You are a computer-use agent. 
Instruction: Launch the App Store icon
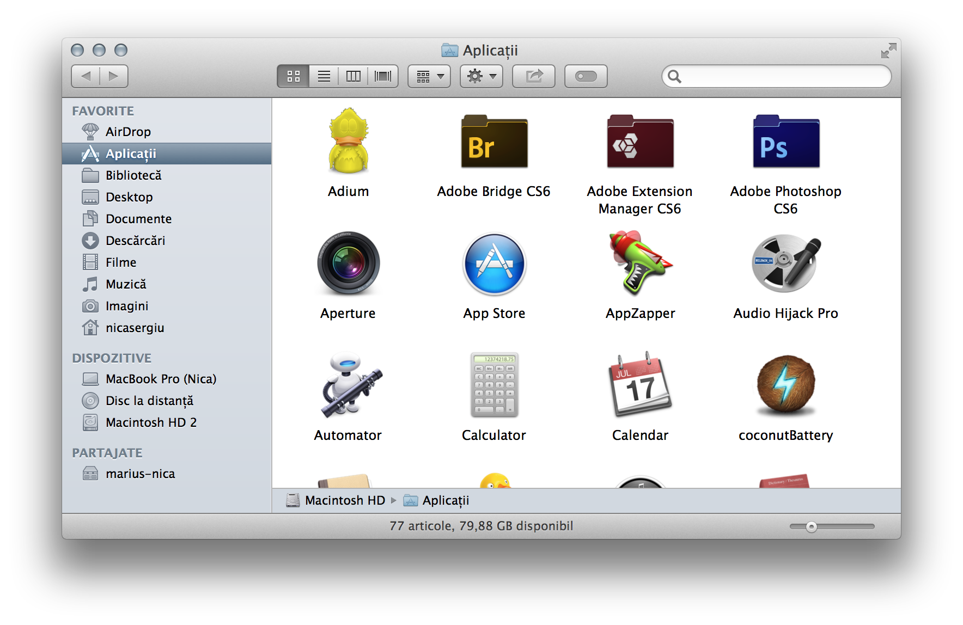tap(494, 264)
